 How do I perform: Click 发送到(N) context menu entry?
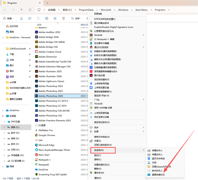(103, 150)
